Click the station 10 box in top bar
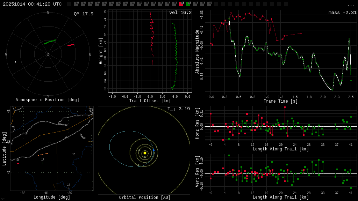This screenshot has height=201, width=358. 139,4
